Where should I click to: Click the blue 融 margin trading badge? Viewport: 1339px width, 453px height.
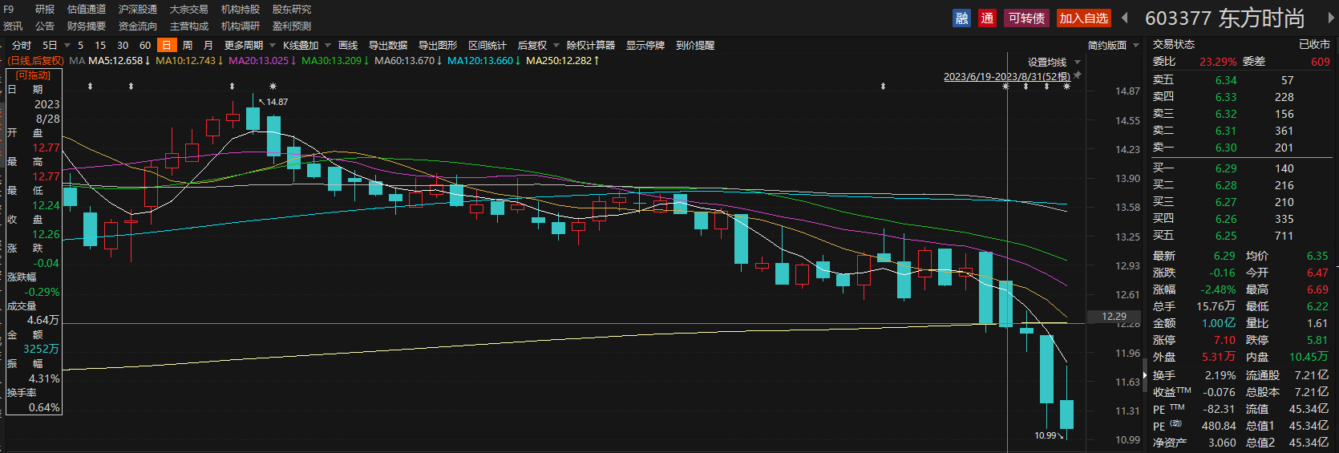(x=961, y=18)
